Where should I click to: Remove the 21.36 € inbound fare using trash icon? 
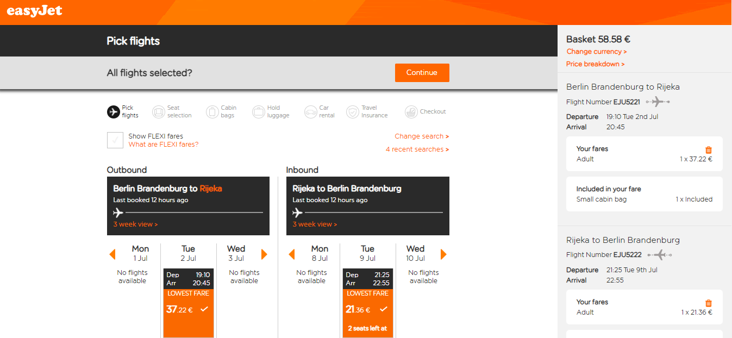708,303
